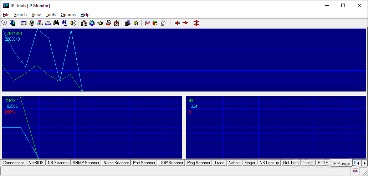Image resolution: width=368 pixels, height=176 pixels.
Task: Click red value 0 in bottom-right graph
Action: pyautogui.click(x=190, y=112)
